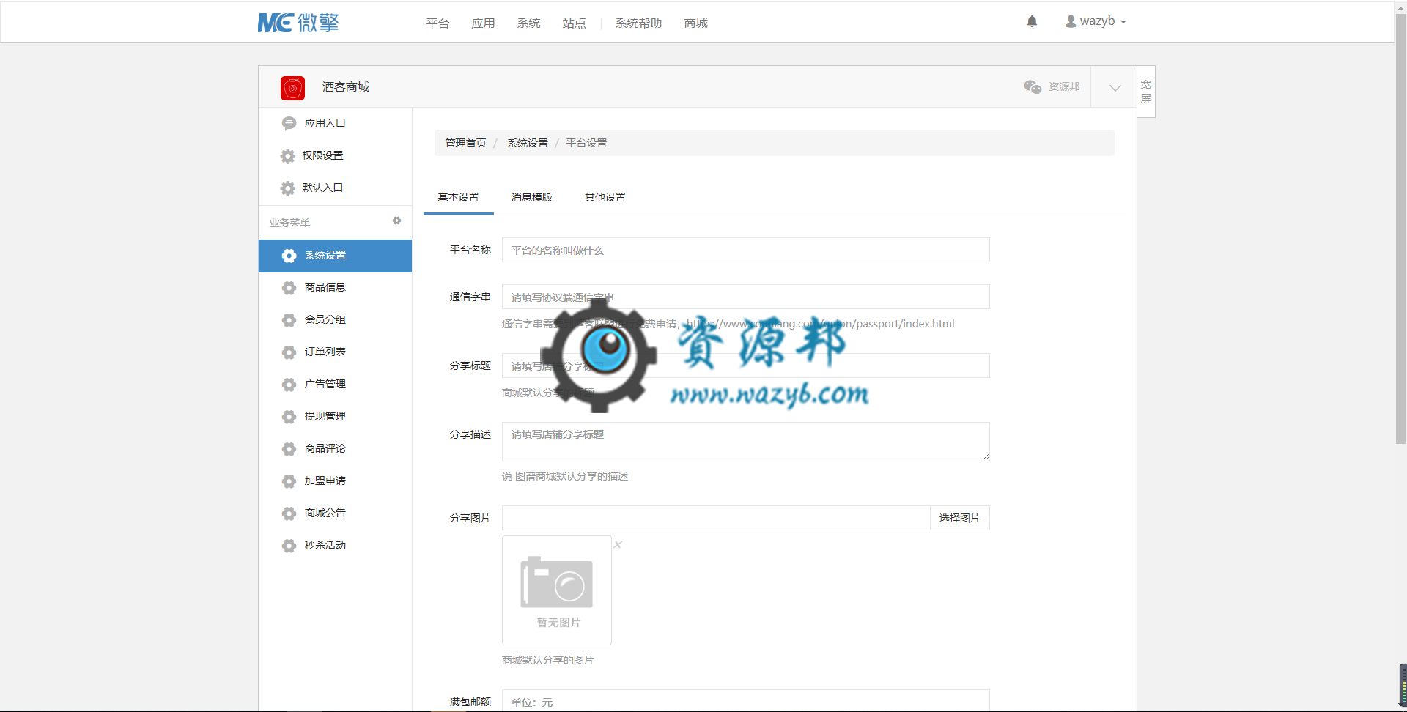Expand the chevron dropdown next to 资源邦

tap(1115, 87)
